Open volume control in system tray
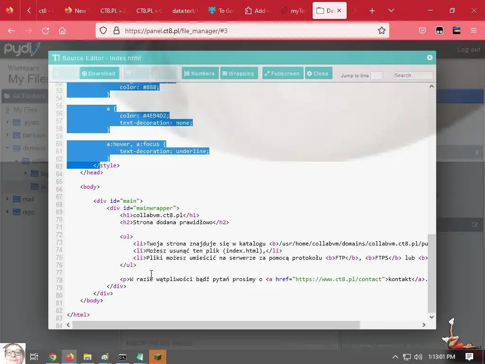The width and height of the screenshot is (485, 364). tap(418, 356)
